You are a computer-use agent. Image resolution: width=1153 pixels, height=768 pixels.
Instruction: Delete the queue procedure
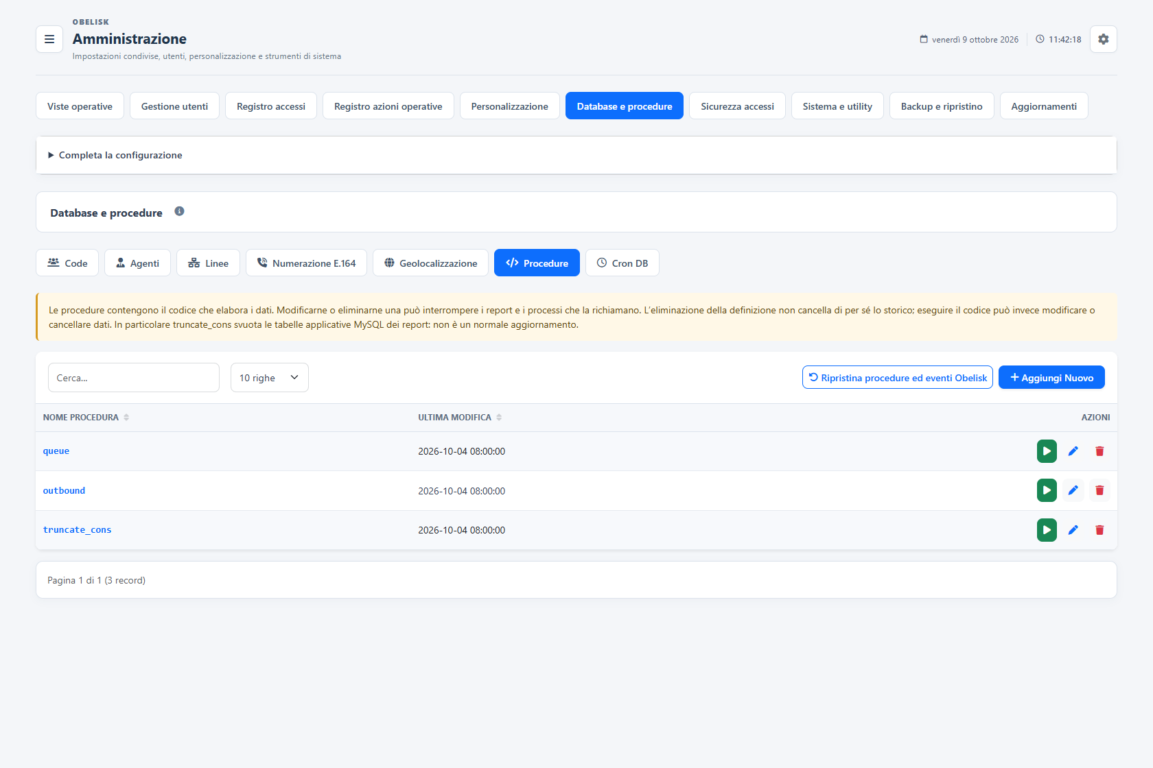[1099, 451]
